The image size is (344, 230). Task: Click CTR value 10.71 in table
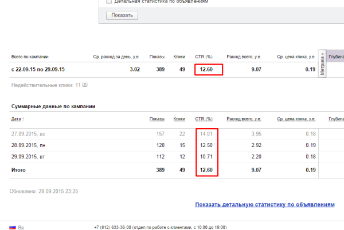point(206,156)
